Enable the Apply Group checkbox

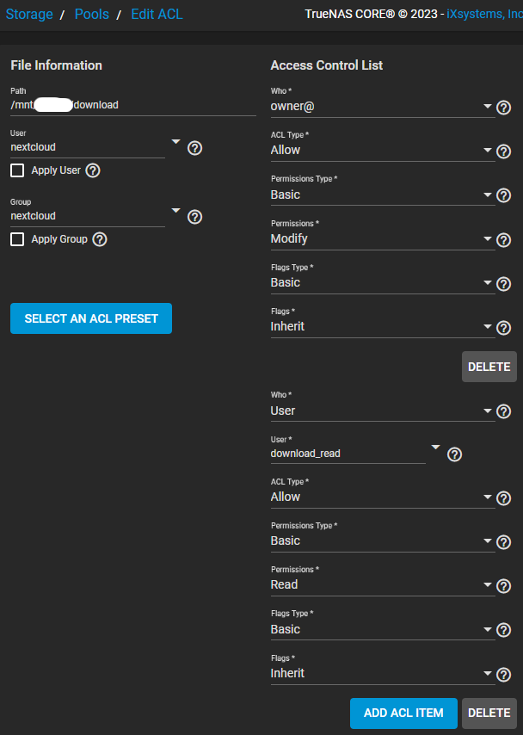pos(17,239)
